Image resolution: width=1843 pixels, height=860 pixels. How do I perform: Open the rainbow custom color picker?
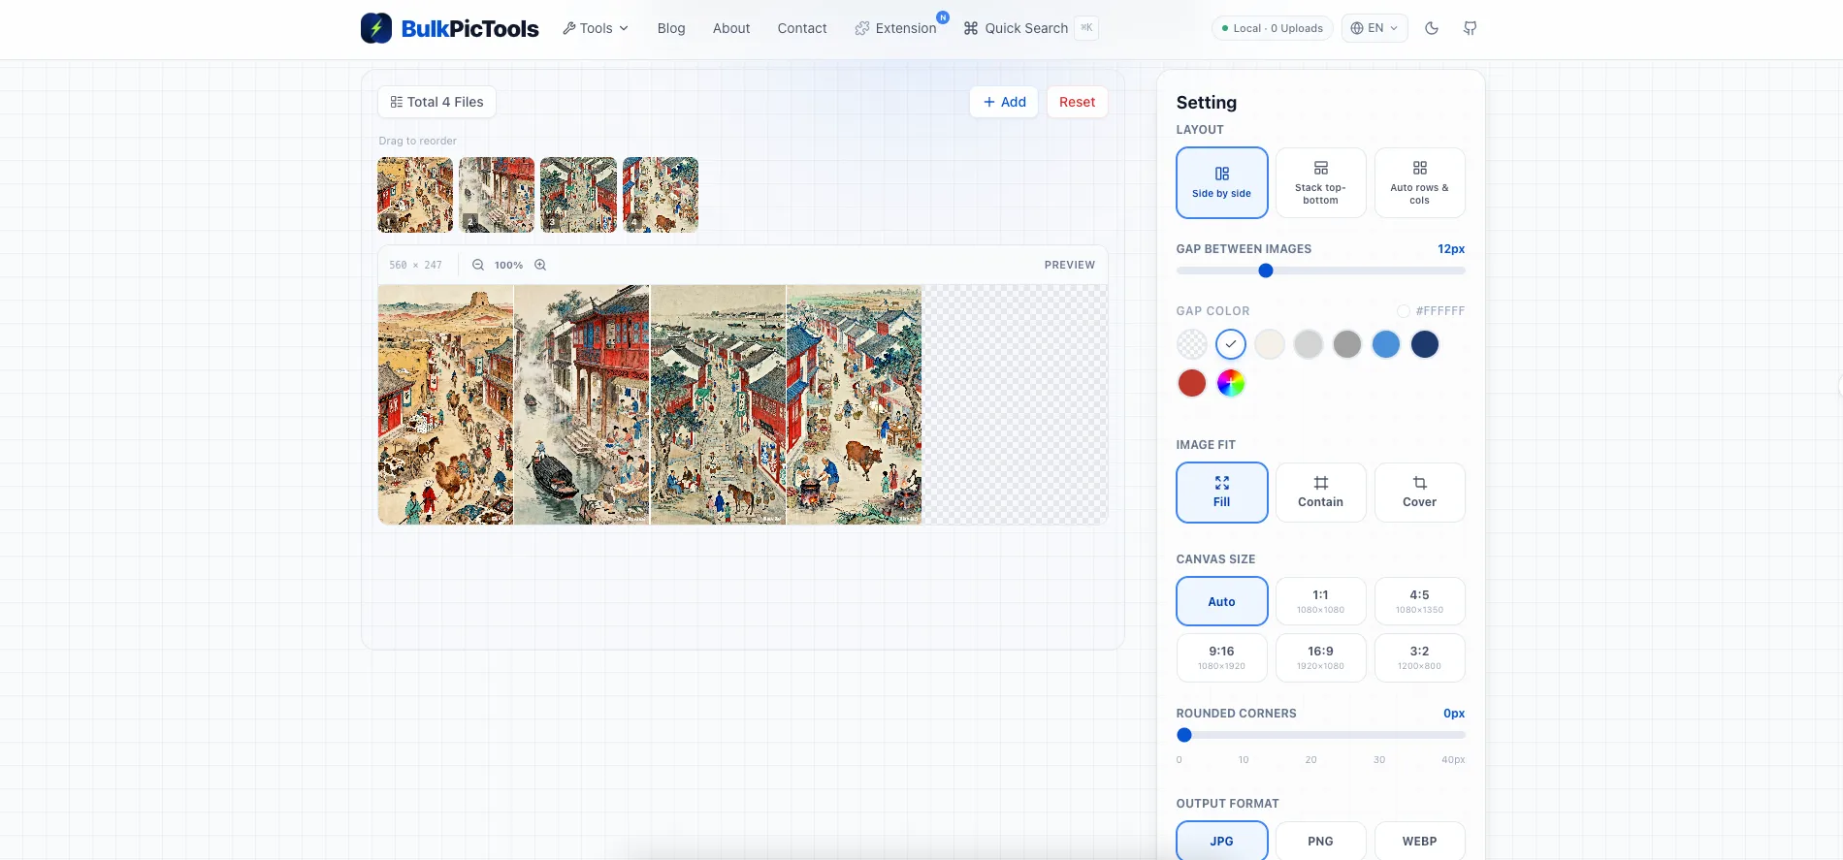pyautogui.click(x=1231, y=383)
